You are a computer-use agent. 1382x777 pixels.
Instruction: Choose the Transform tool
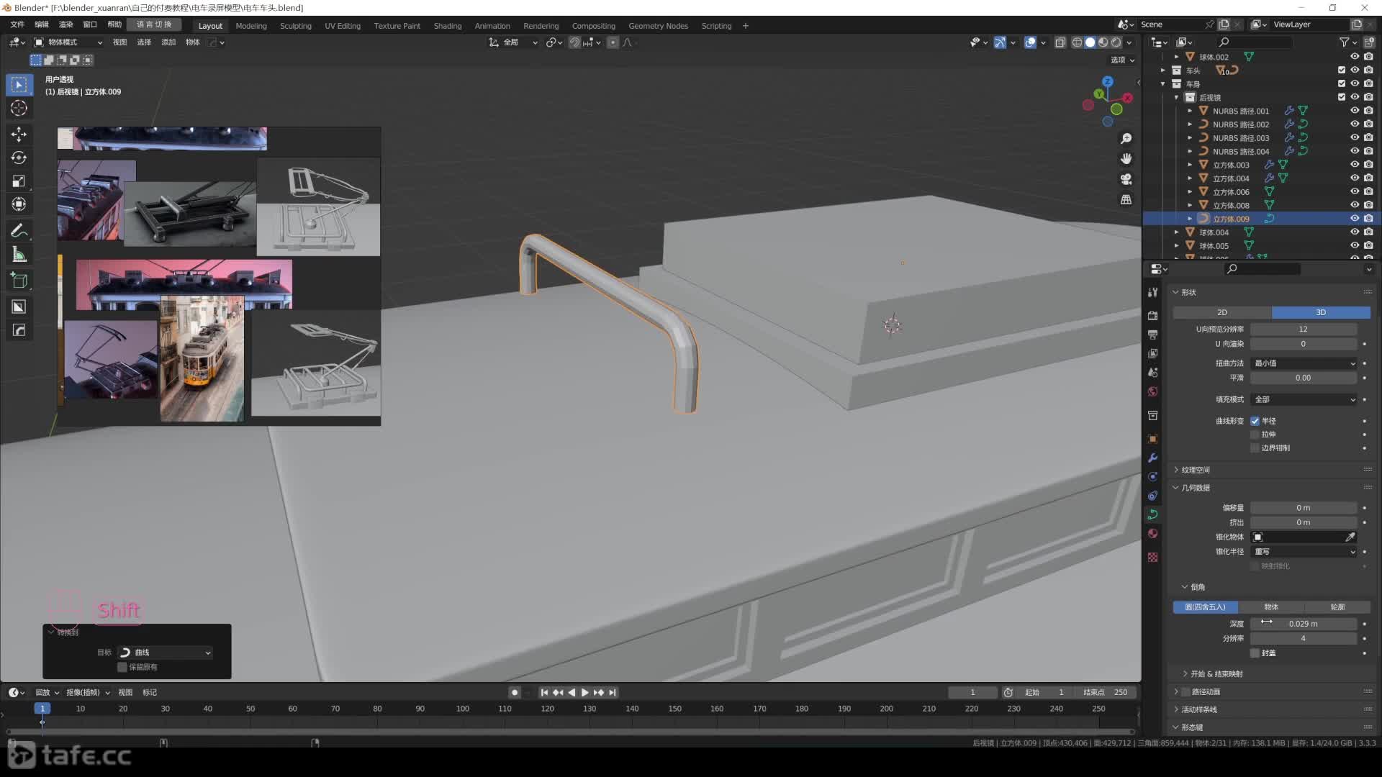click(19, 204)
